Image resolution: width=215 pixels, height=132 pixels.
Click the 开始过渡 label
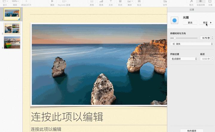[175, 54]
